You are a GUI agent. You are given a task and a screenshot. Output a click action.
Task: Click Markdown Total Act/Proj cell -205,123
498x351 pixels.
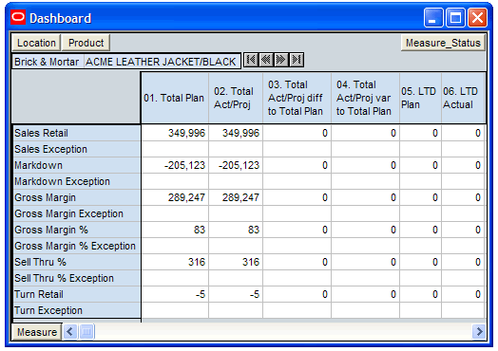236,165
